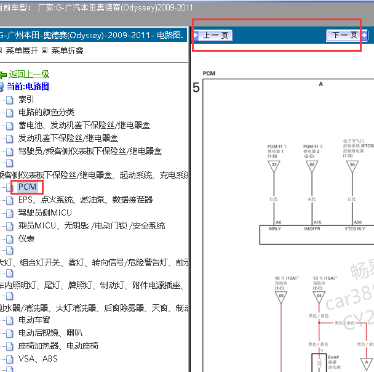This screenshot has height=372, width=374.
Task: Click connector 64 triangle in diagram
Action: coord(319,297)
